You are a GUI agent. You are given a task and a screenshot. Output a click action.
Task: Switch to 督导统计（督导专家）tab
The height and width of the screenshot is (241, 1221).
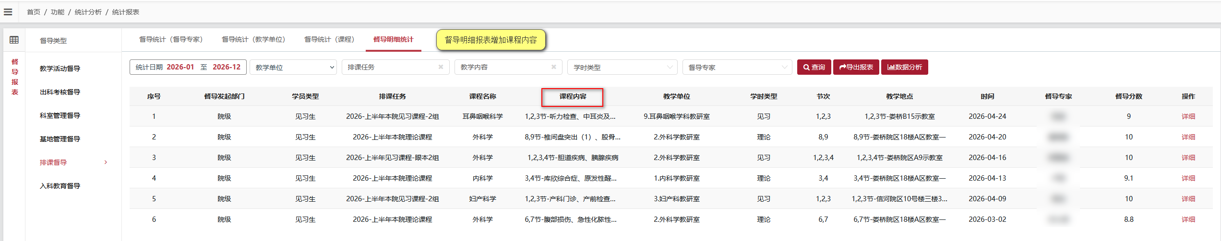click(x=171, y=39)
